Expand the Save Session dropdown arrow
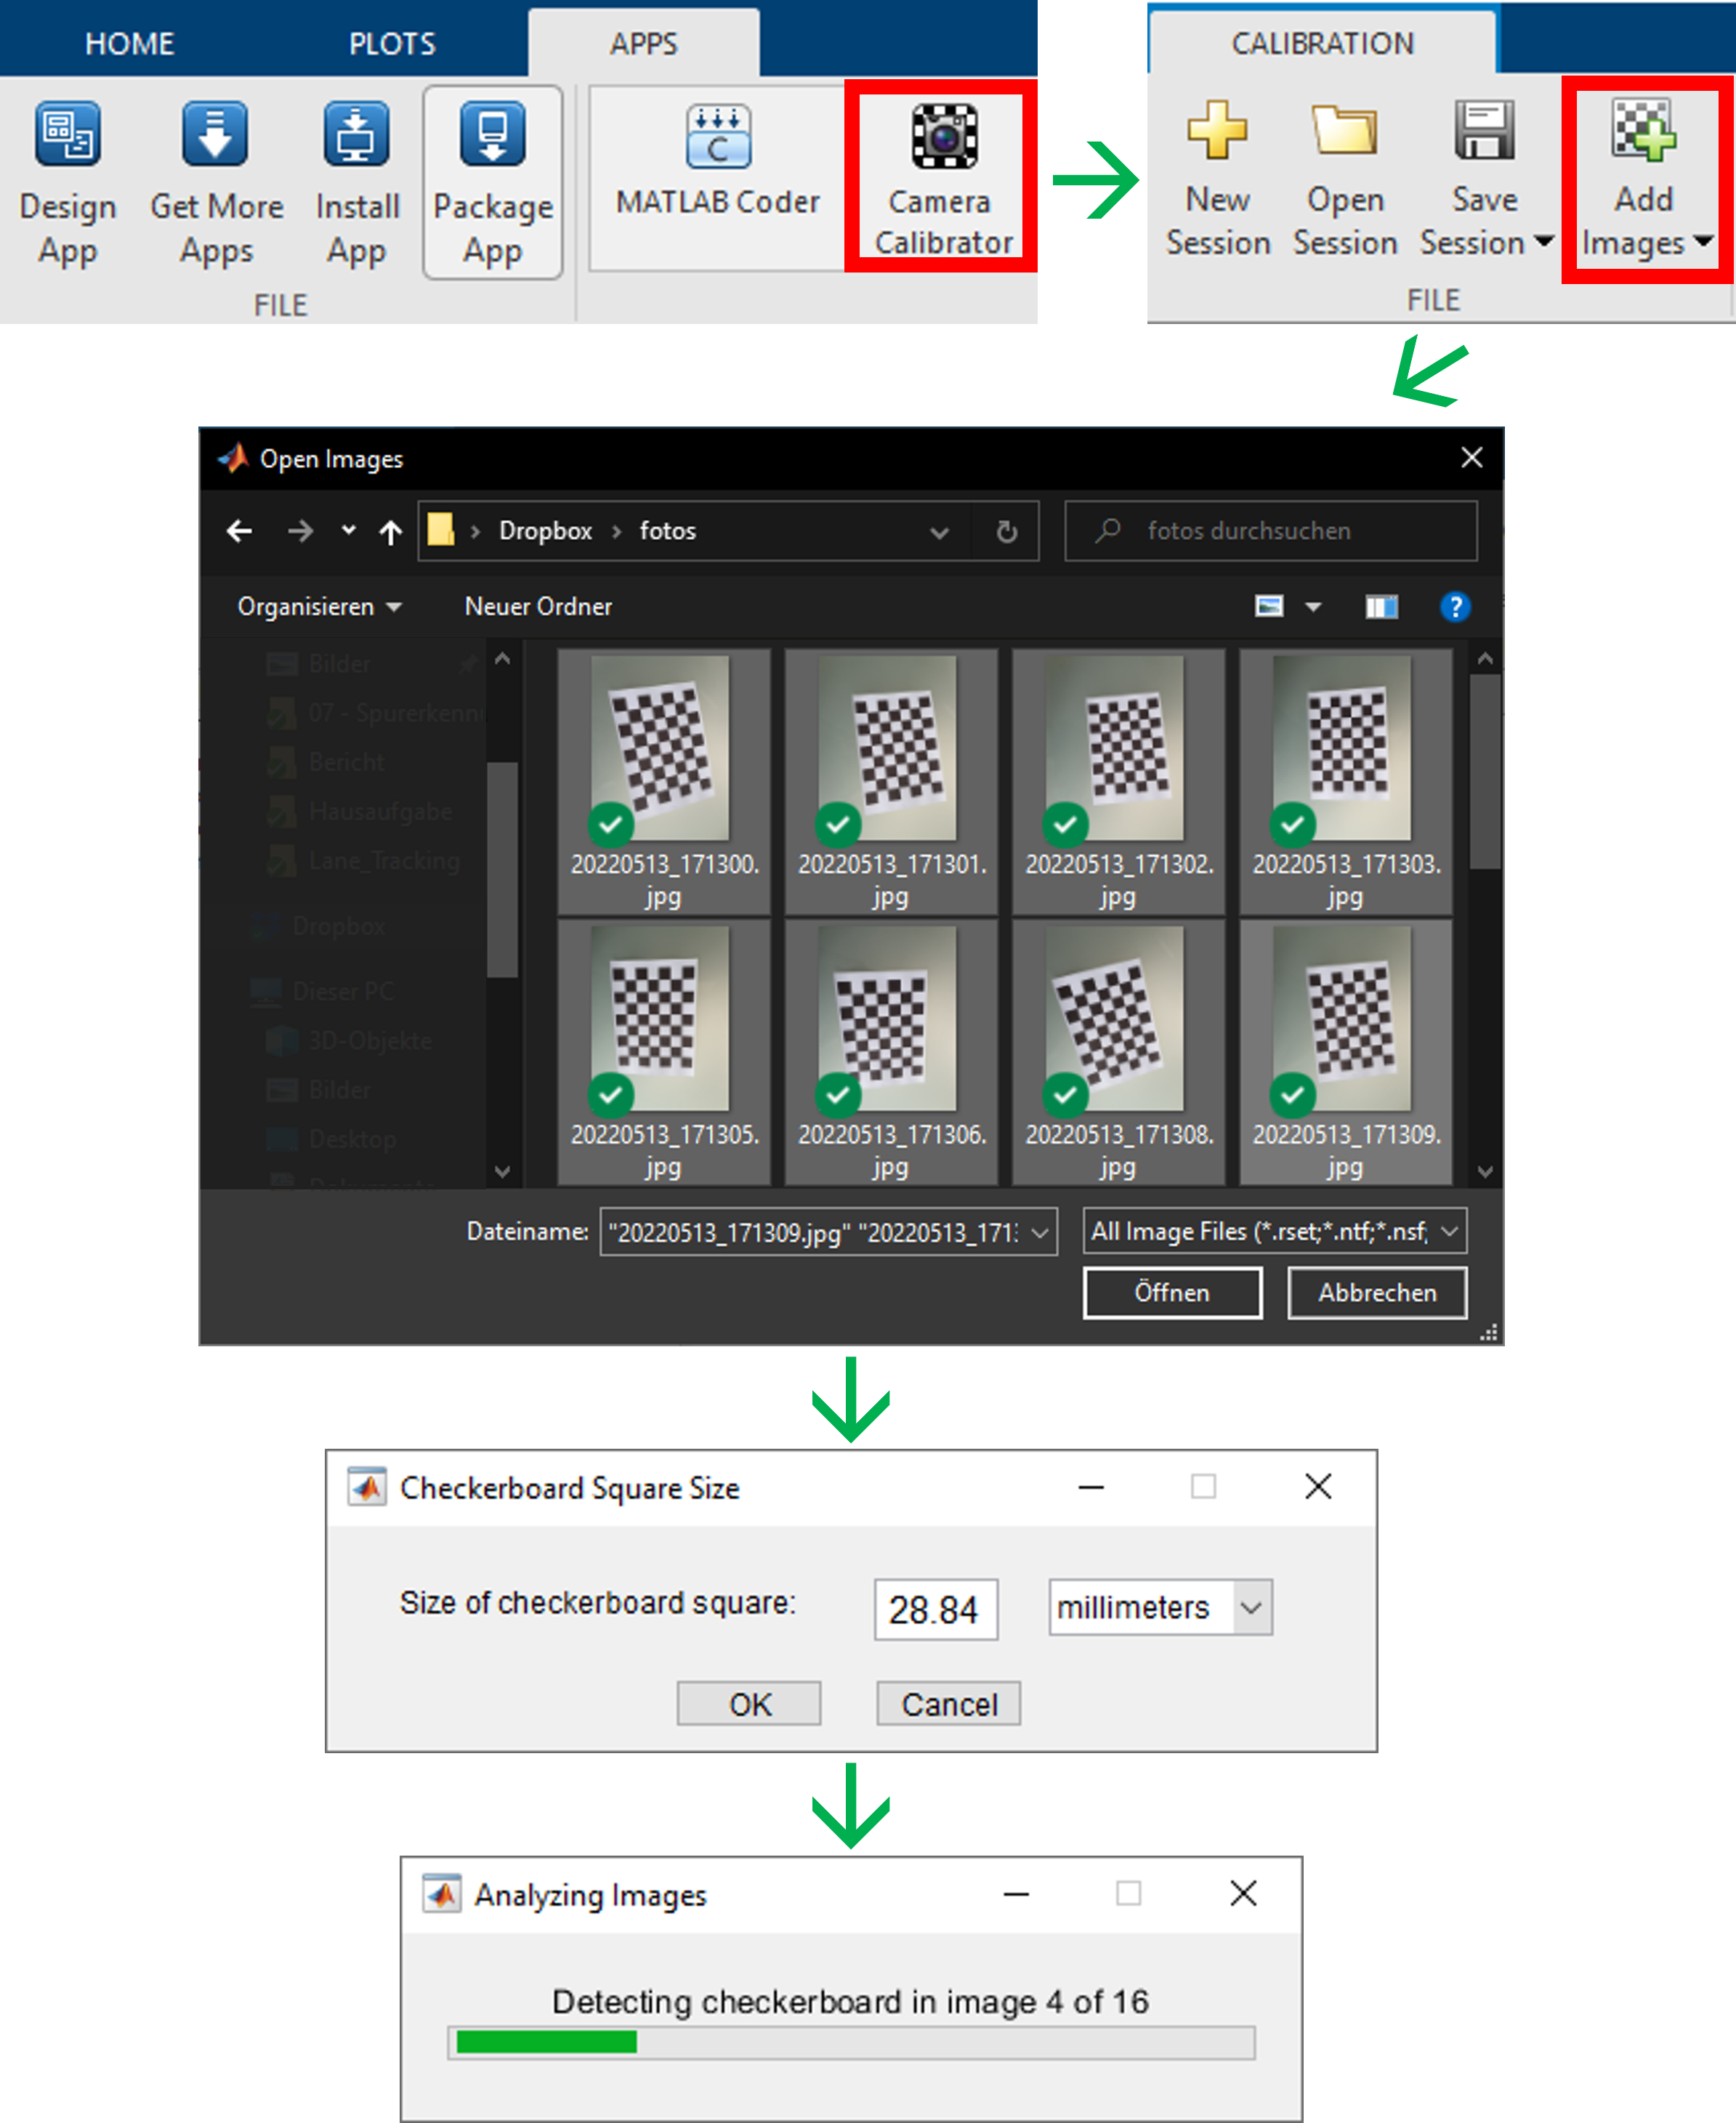 [x=1544, y=242]
